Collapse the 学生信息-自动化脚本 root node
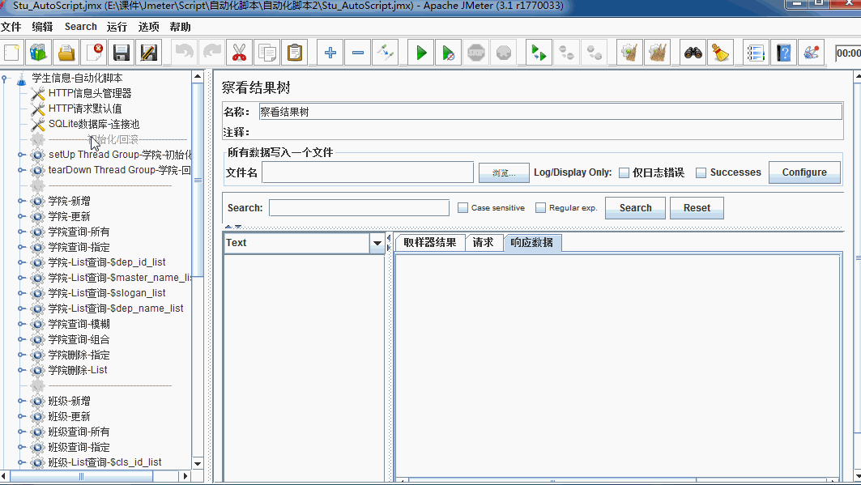Screen dimensions: 861x485 point(4,79)
